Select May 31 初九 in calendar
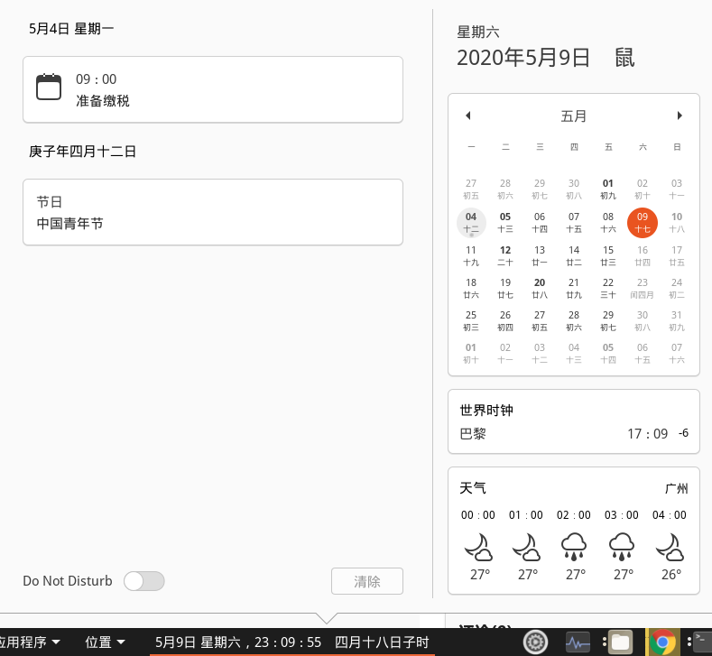 [x=677, y=320]
